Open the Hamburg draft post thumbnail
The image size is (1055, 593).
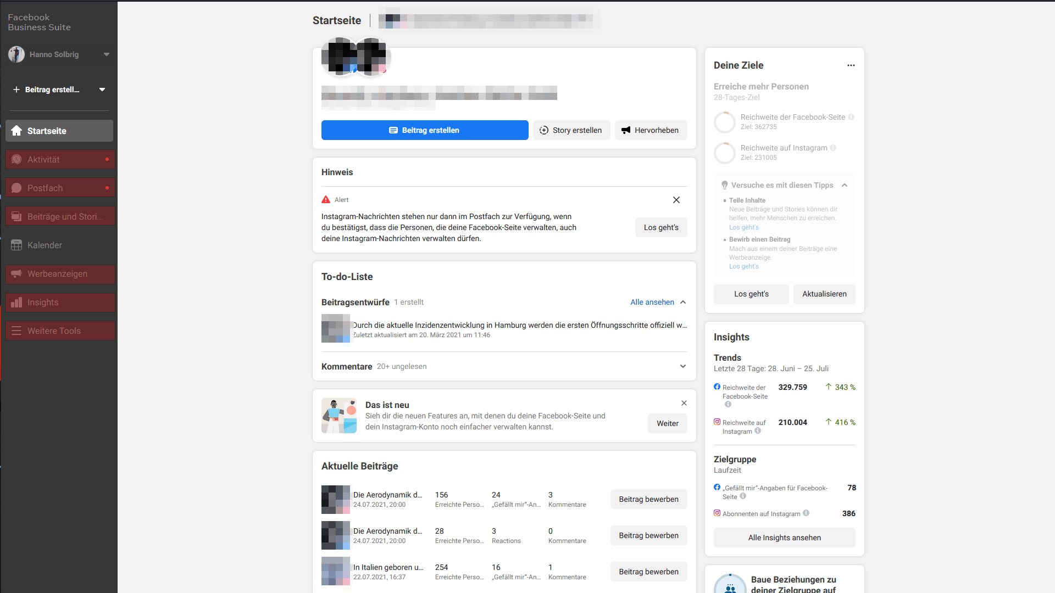click(335, 328)
